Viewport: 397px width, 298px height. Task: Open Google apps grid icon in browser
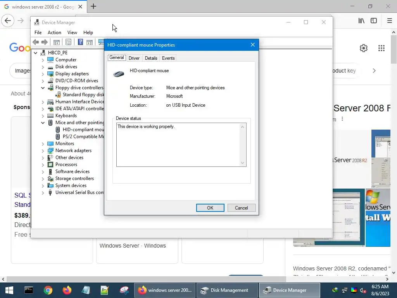381,48
